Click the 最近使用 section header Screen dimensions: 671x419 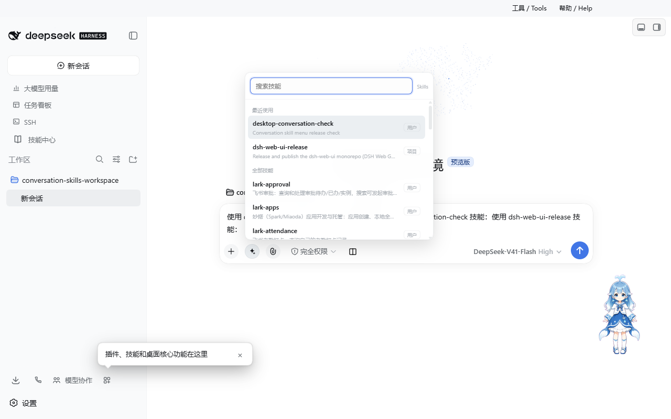[x=263, y=110]
